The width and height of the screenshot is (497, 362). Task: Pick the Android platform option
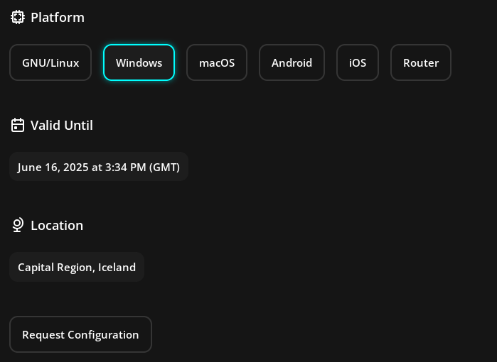(x=292, y=62)
